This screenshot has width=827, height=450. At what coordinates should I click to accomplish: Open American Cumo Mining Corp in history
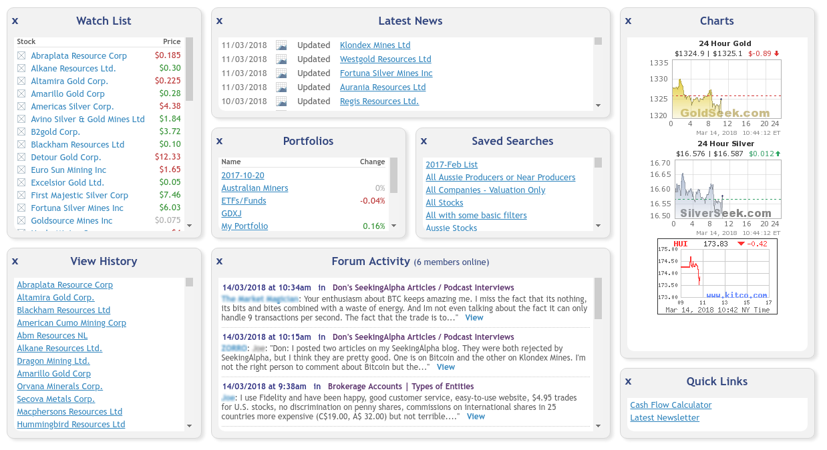71,323
